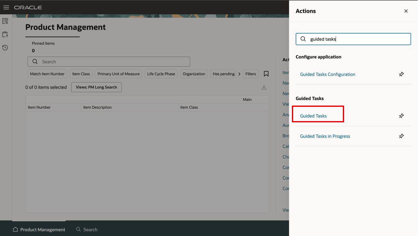
Task: Open the Views: PM Long Search button
Action: pos(96,87)
